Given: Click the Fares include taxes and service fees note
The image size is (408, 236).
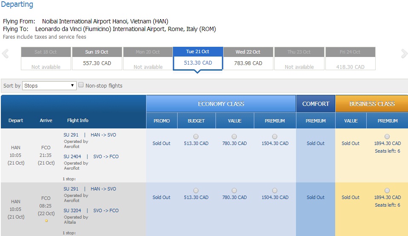Looking at the screenshot, I should click(x=44, y=37).
